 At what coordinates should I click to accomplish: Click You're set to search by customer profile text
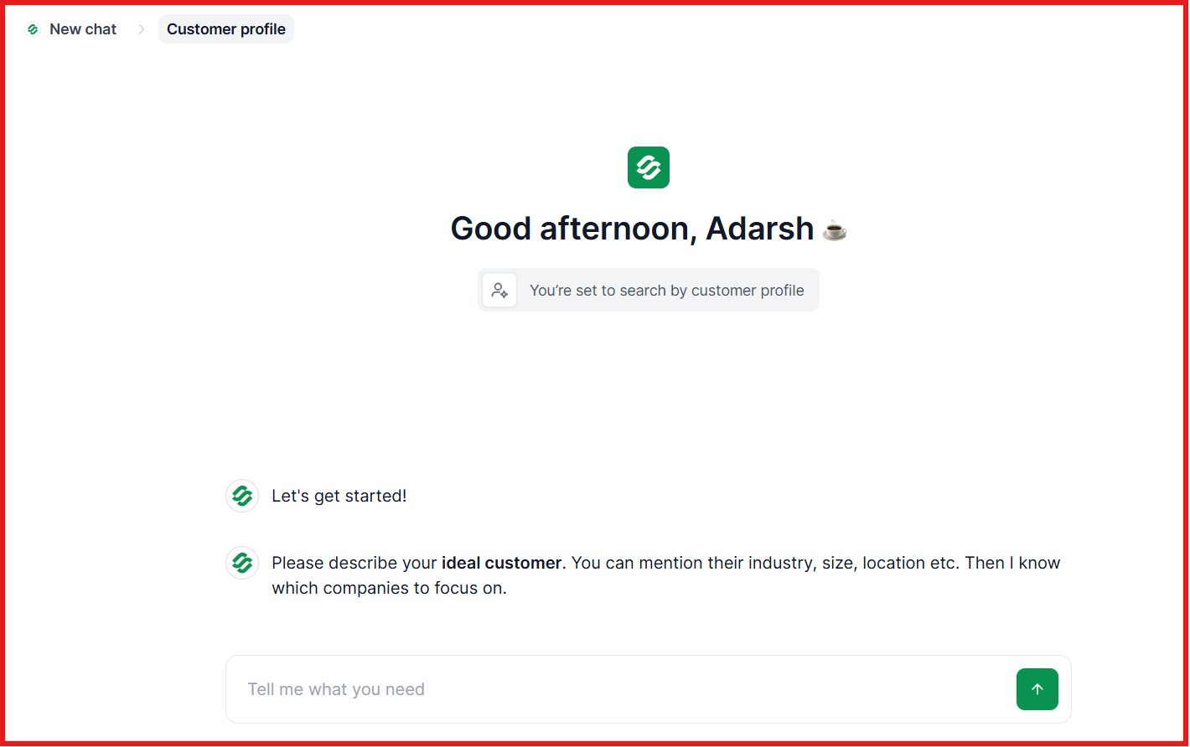[x=666, y=290]
